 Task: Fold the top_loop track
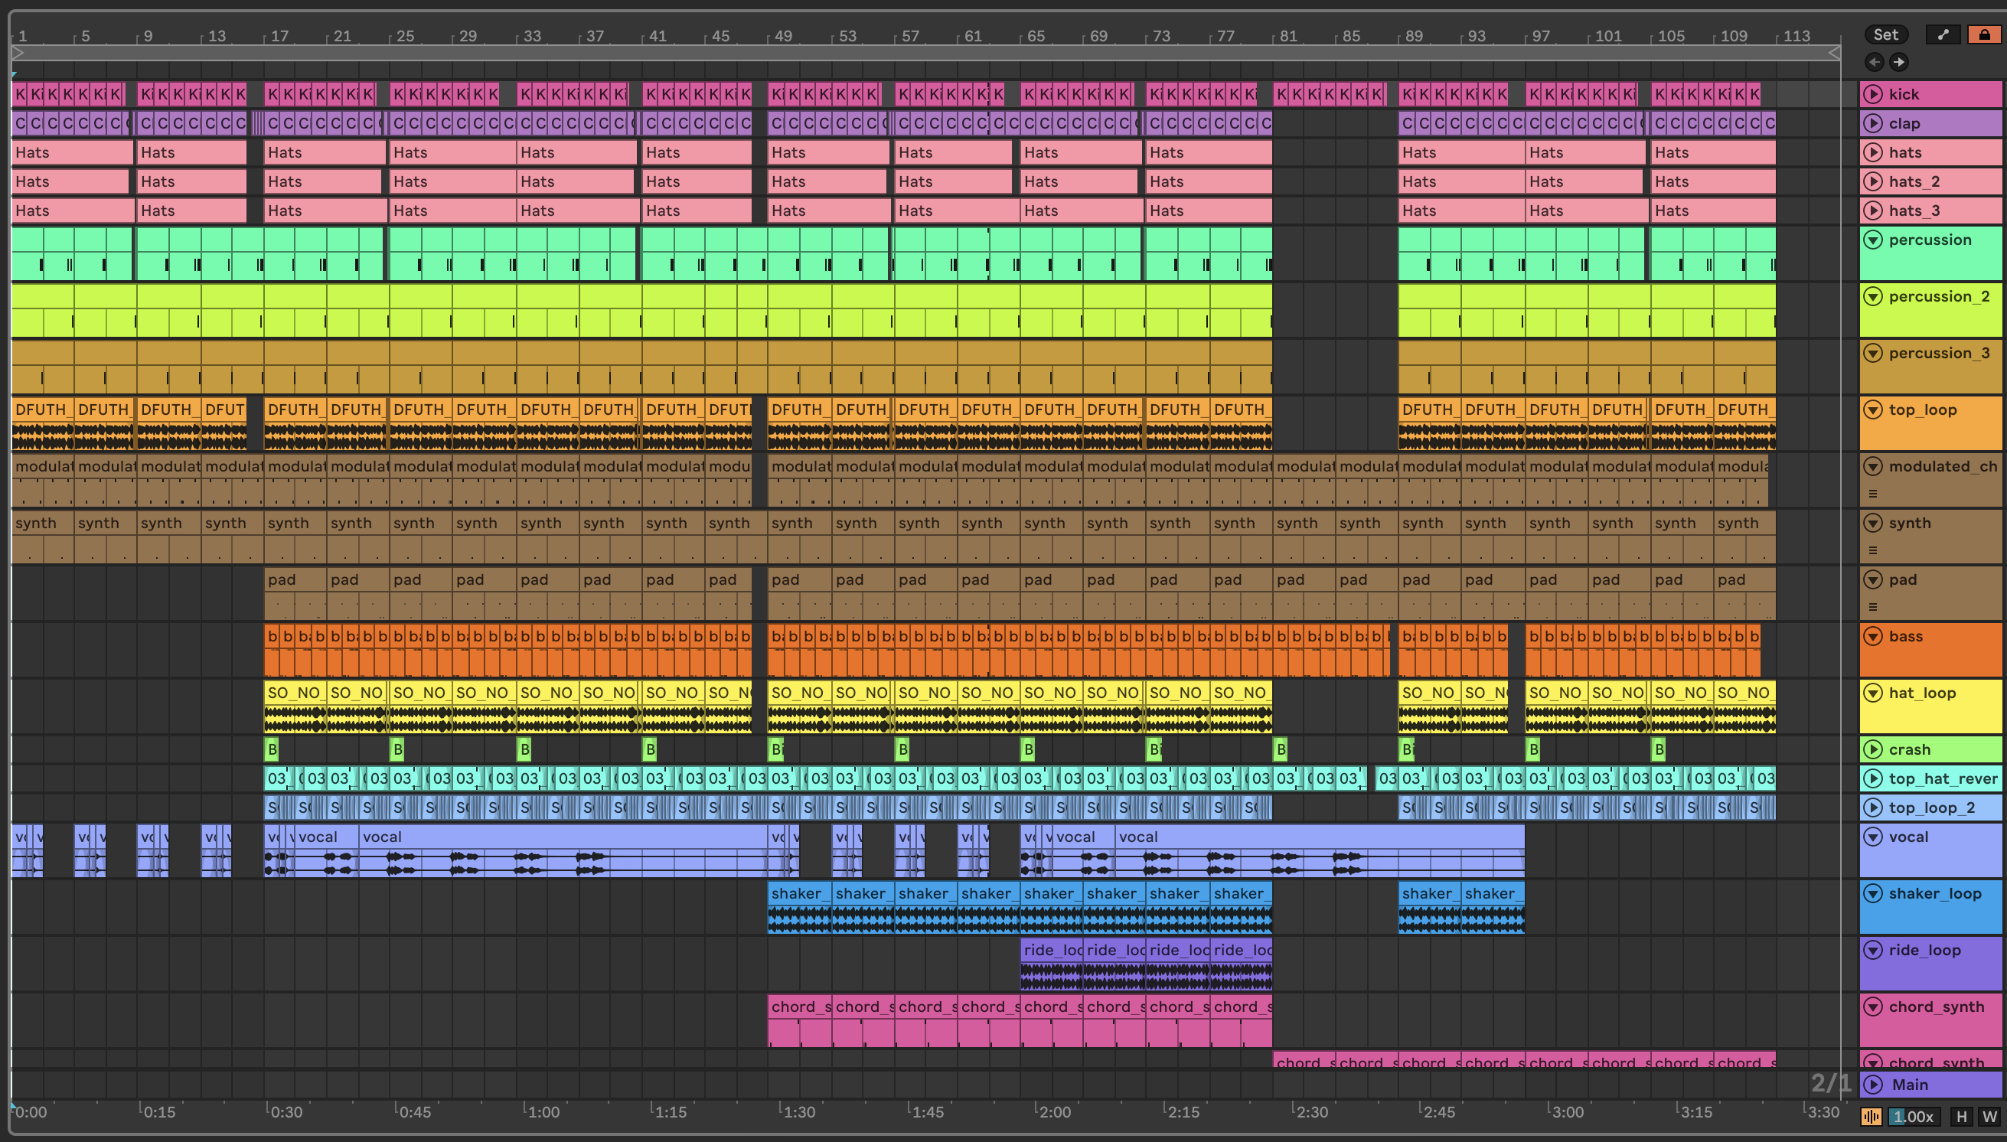point(1873,409)
